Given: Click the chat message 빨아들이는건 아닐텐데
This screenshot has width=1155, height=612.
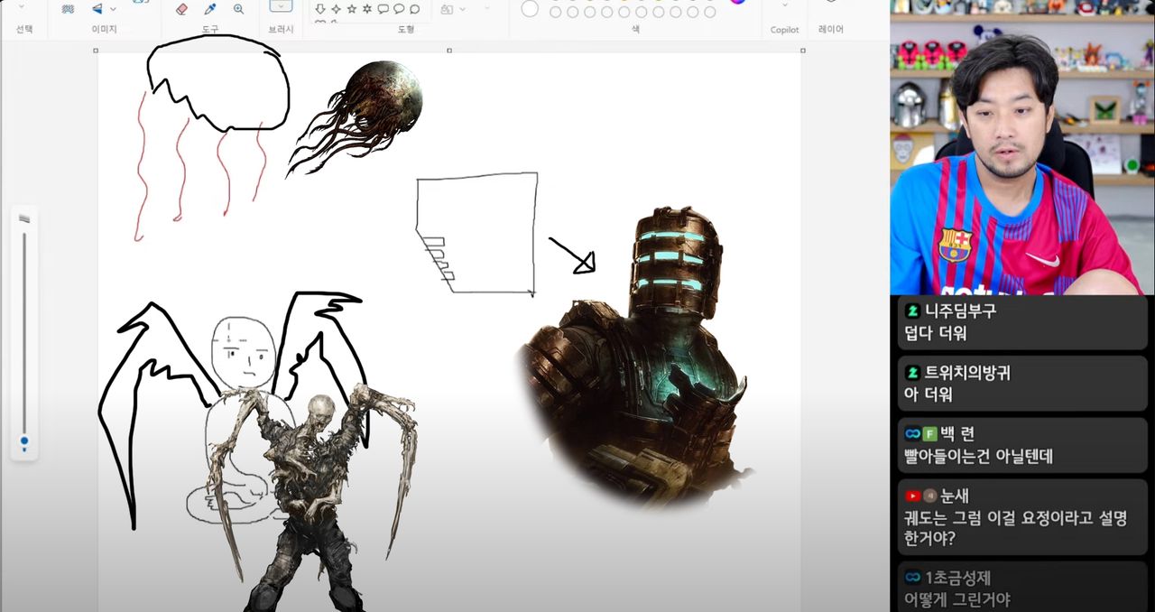Looking at the screenshot, I should point(978,457).
